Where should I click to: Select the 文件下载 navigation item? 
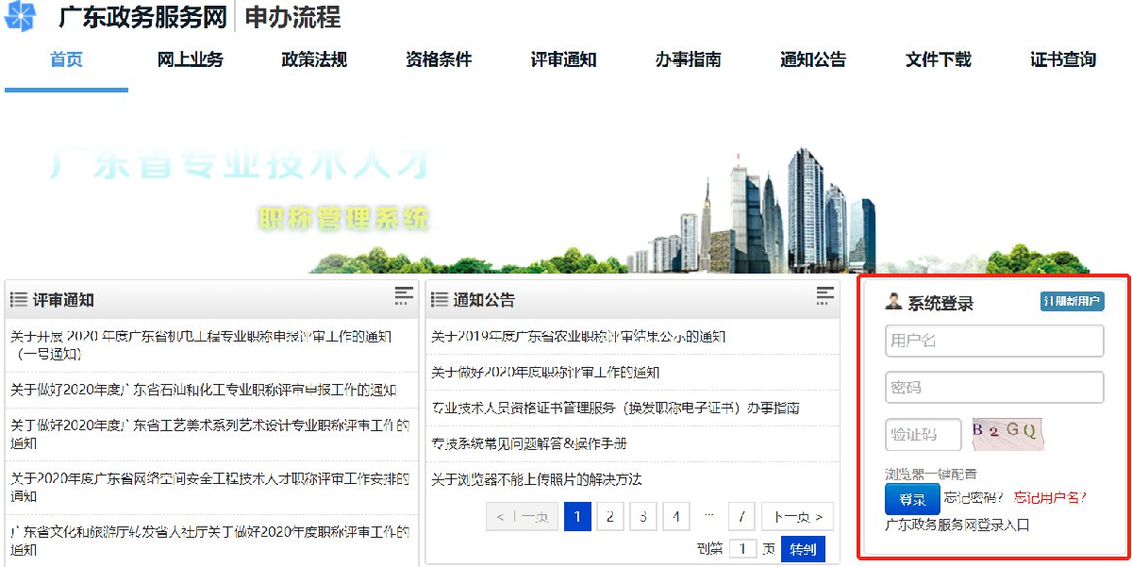click(x=938, y=60)
